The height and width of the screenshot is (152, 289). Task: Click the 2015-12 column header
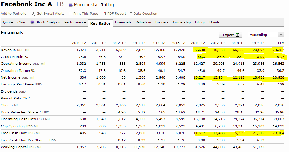(178, 43)
